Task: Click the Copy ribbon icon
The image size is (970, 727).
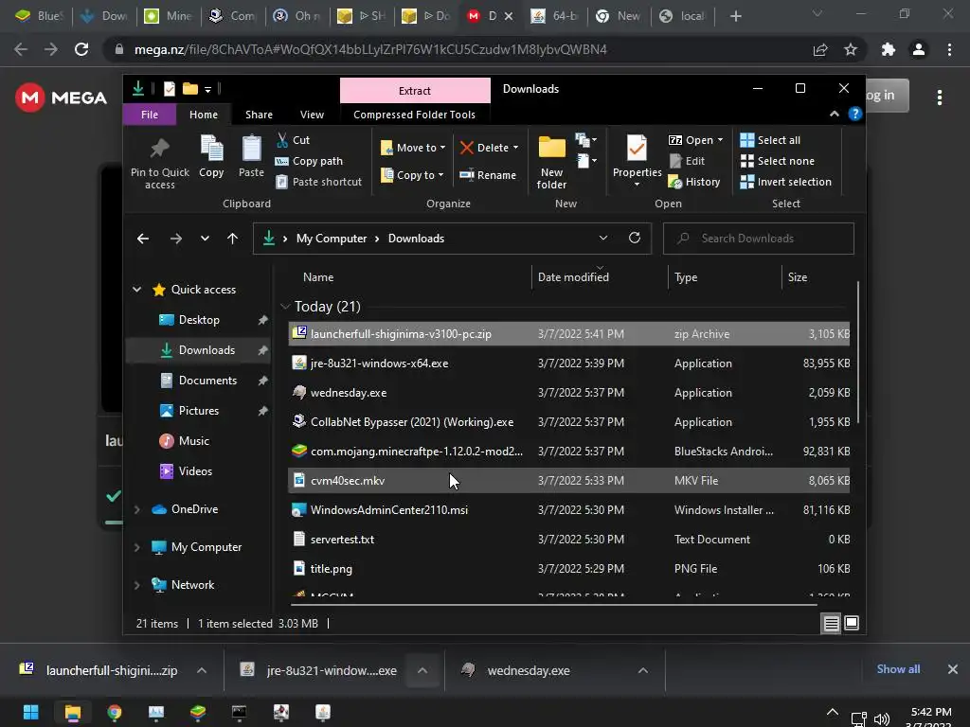Action: coord(211,149)
